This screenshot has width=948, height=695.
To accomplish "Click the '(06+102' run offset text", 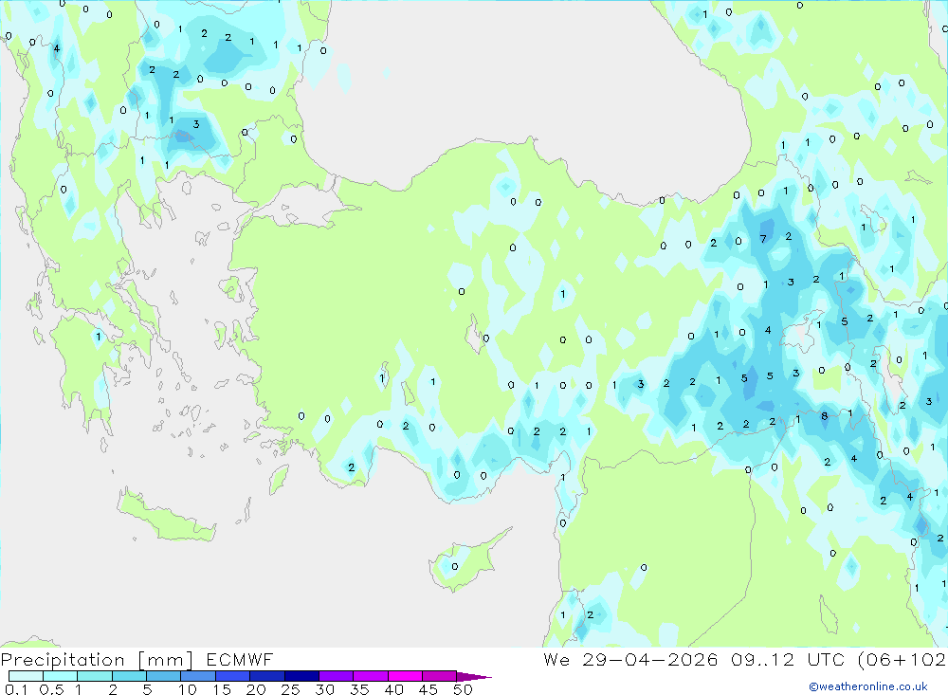I will (902, 659).
